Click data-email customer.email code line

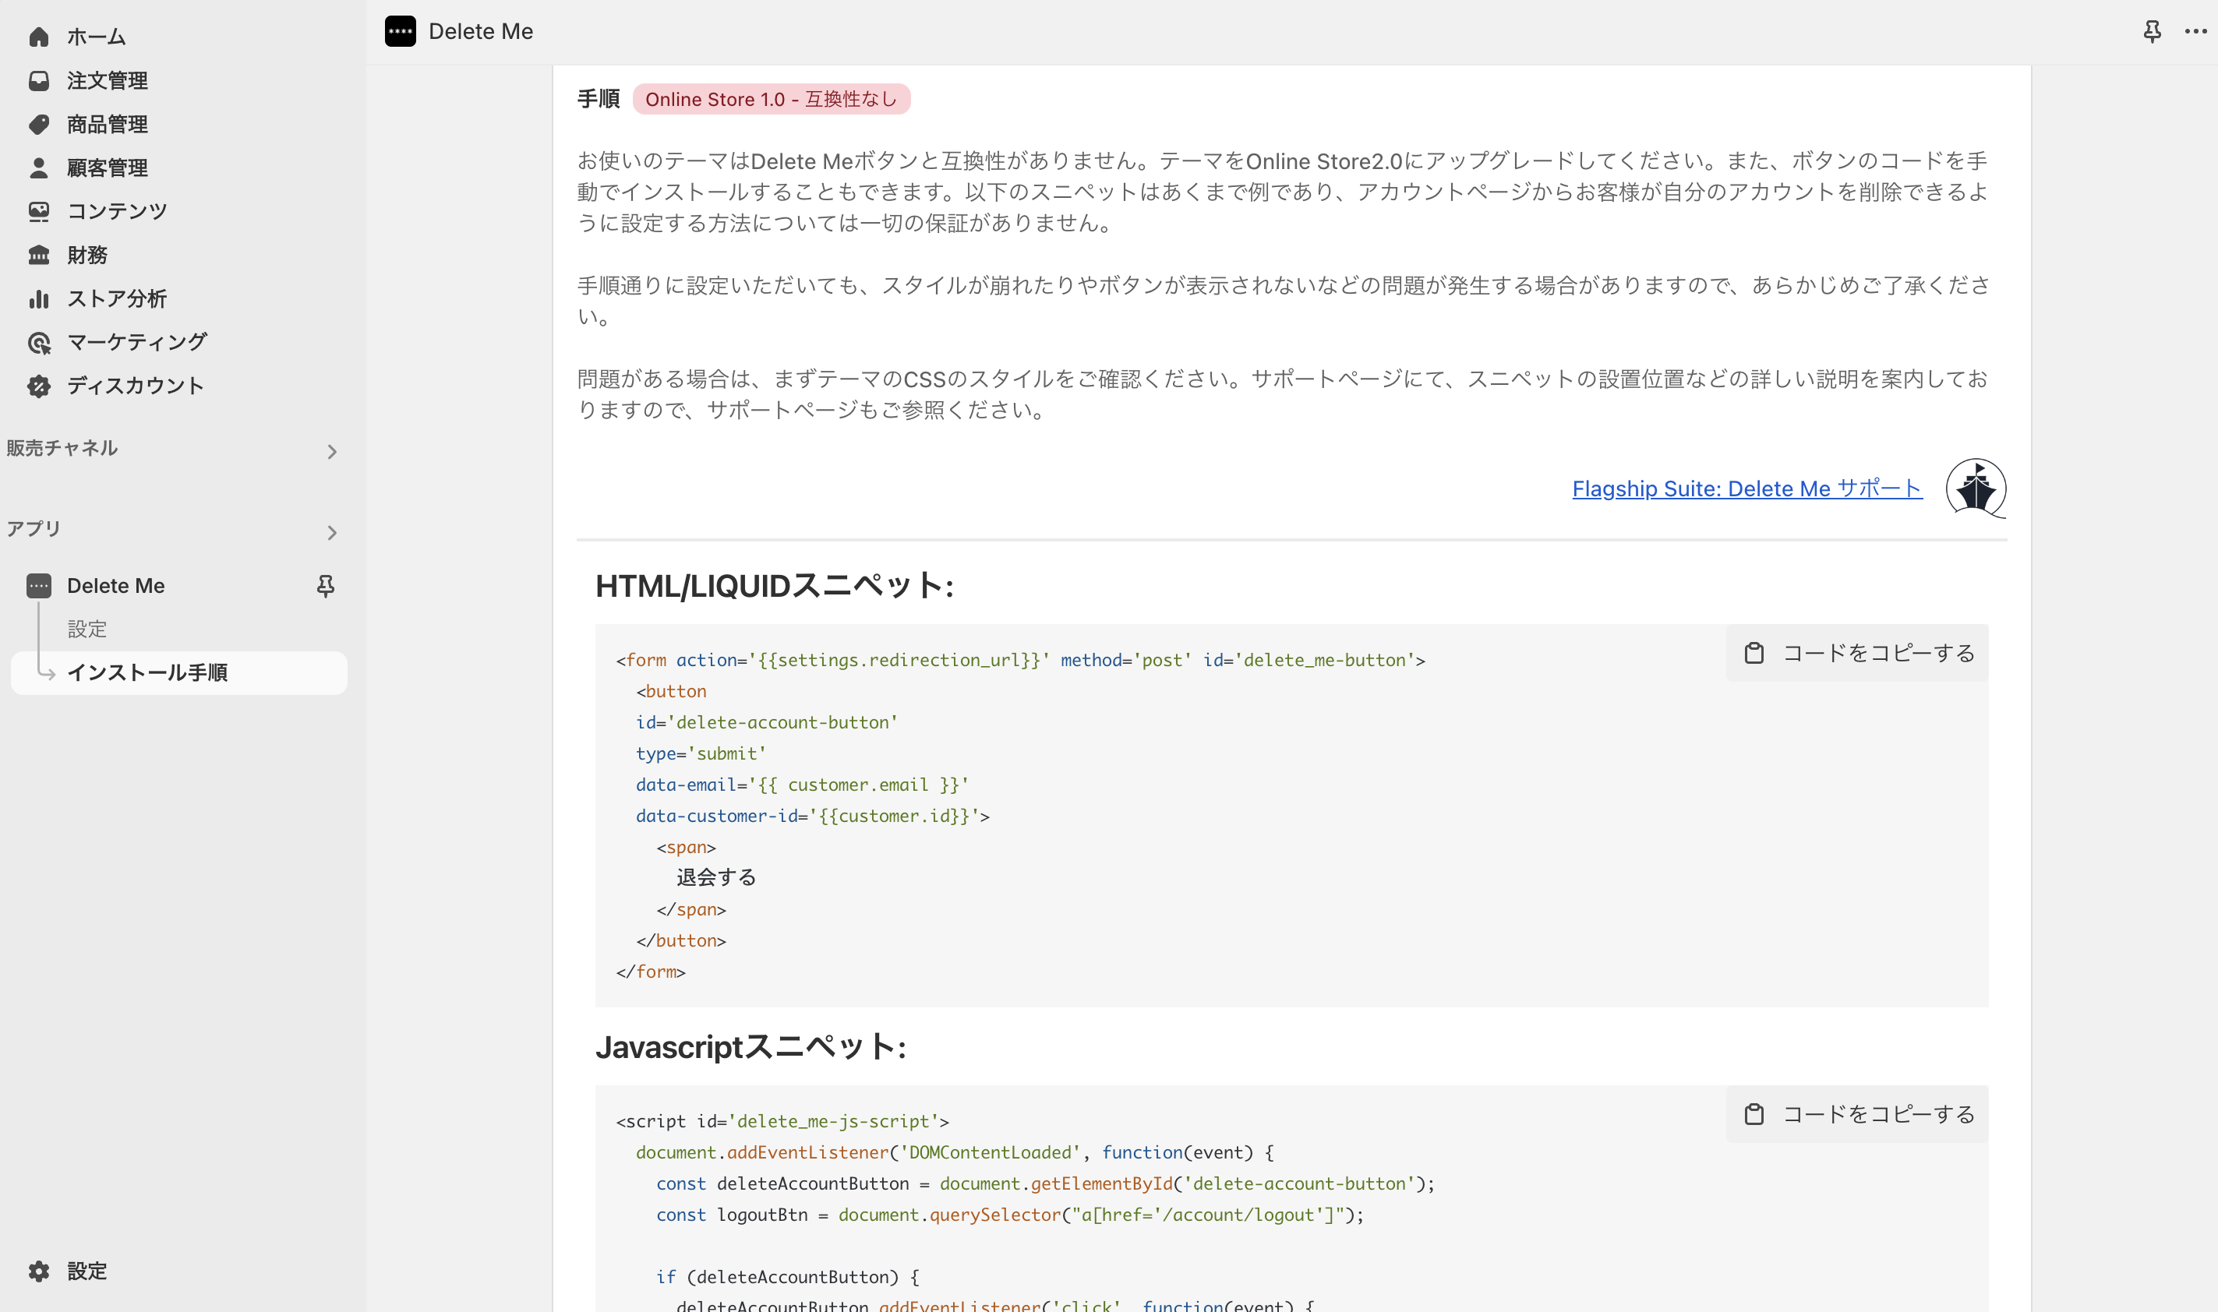802,785
